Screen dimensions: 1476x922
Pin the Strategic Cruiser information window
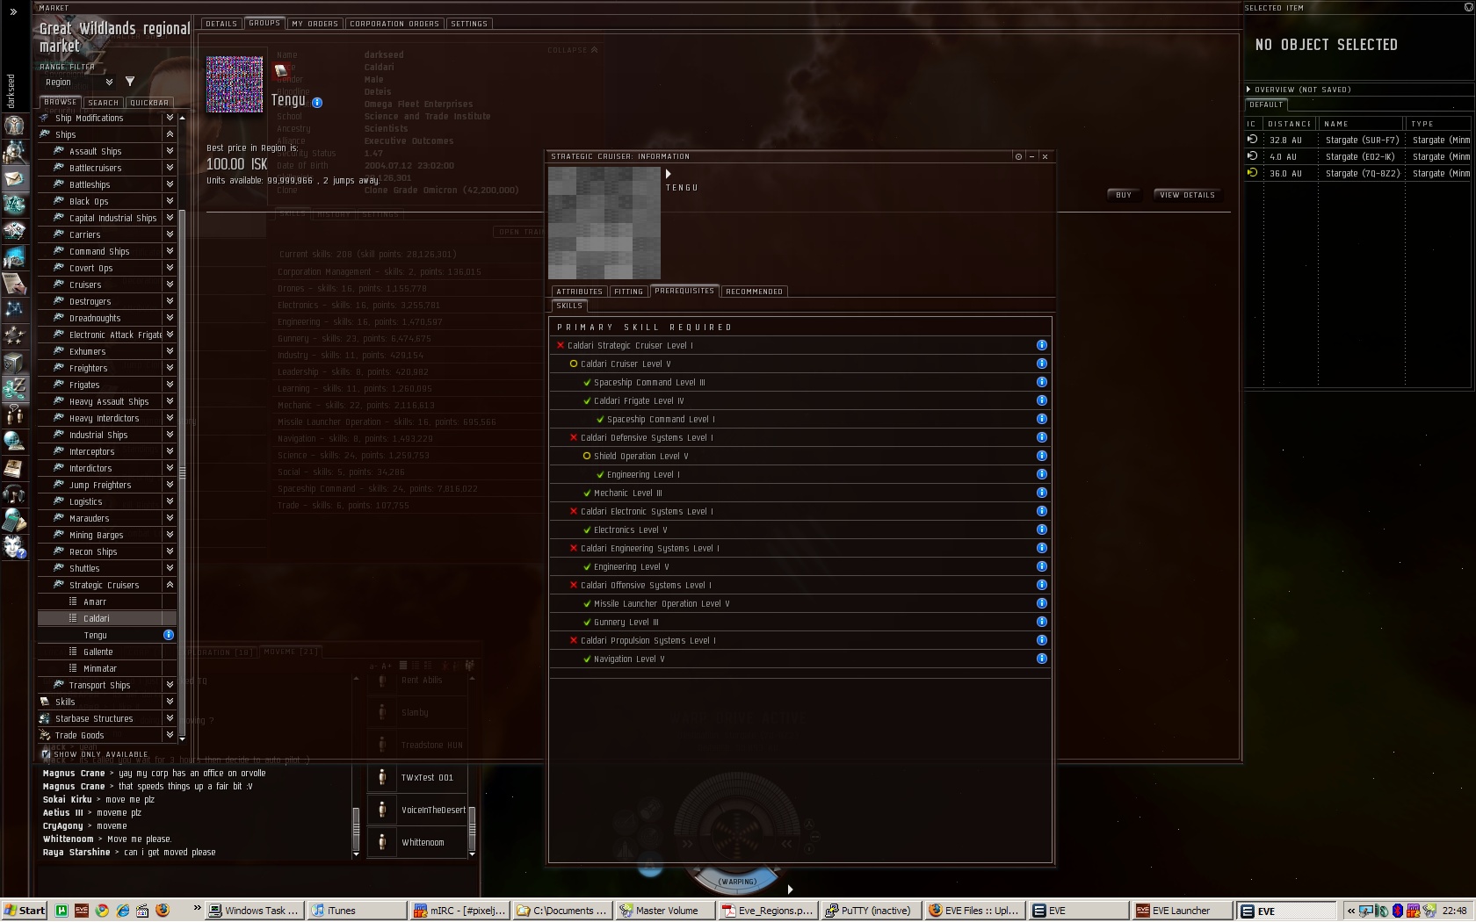(1018, 156)
